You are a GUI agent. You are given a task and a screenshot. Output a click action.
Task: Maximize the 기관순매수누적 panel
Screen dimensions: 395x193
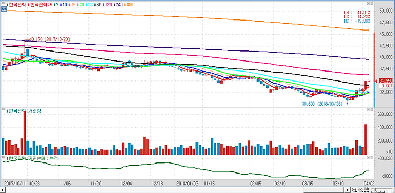point(368,157)
